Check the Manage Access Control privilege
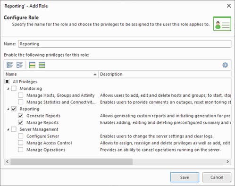The image size is (235, 186). point(21,143)
